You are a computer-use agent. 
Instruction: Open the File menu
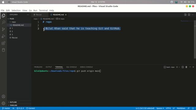pyautogui.click(x=2, y=10)
